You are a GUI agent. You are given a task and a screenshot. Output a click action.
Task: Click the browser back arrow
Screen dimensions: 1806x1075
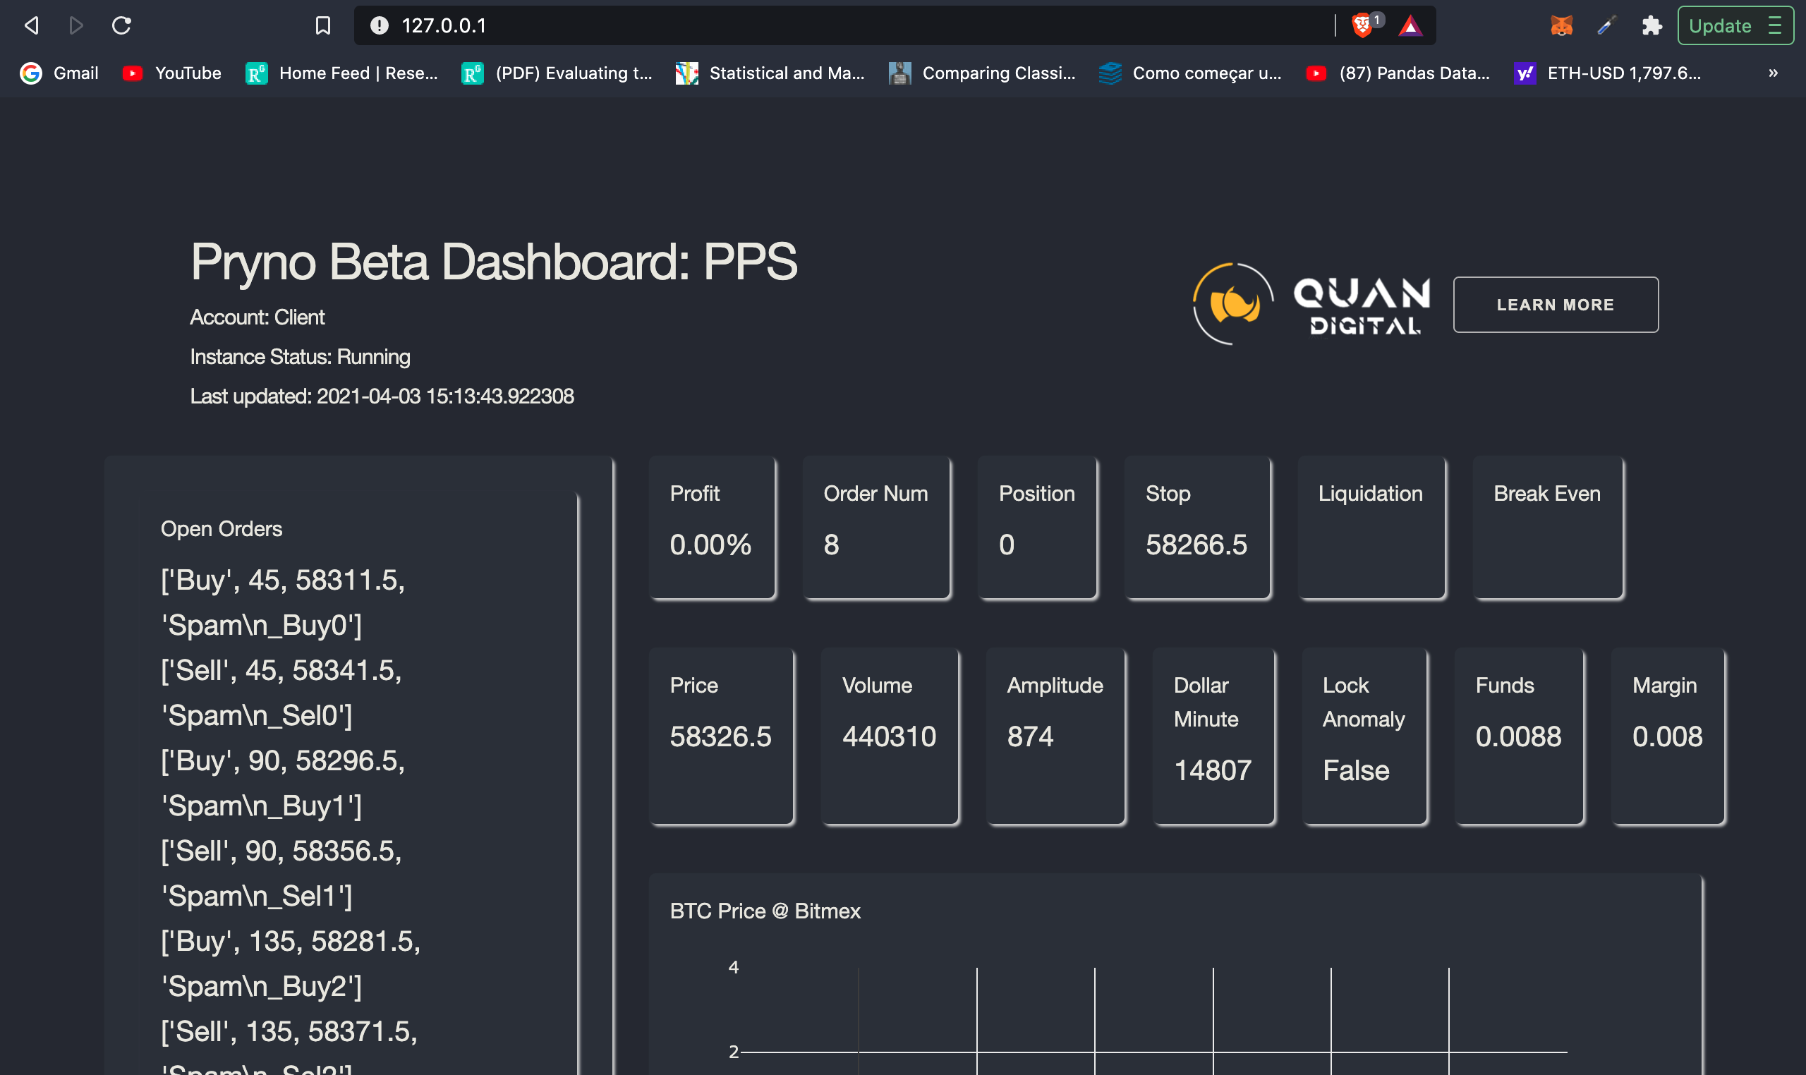31,26
